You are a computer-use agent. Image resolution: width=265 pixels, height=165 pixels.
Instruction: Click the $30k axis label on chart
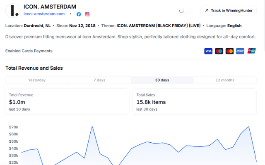[14, 156]
